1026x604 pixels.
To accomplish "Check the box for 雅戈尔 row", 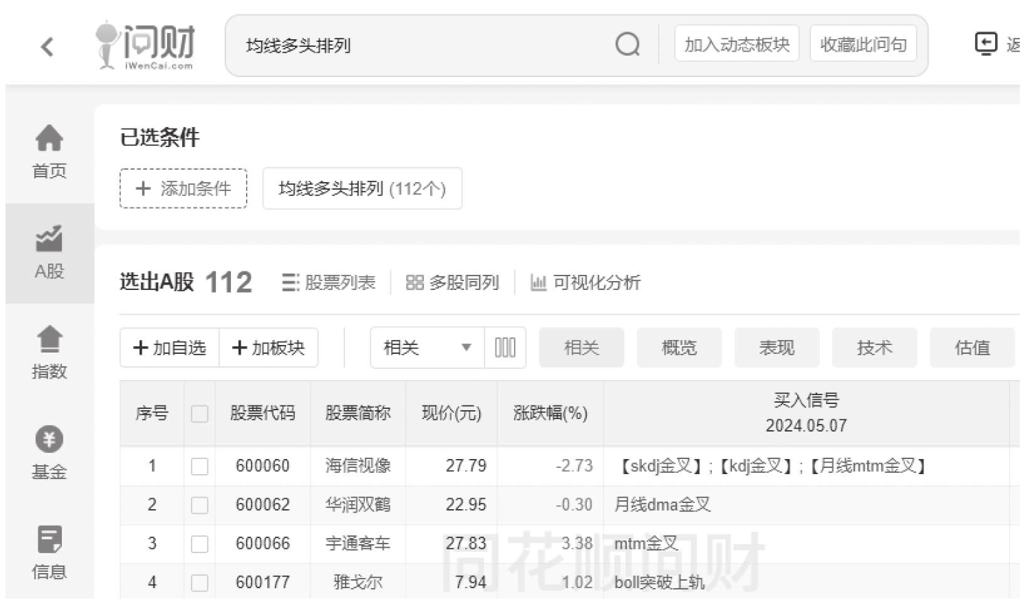I will [199, 583].
